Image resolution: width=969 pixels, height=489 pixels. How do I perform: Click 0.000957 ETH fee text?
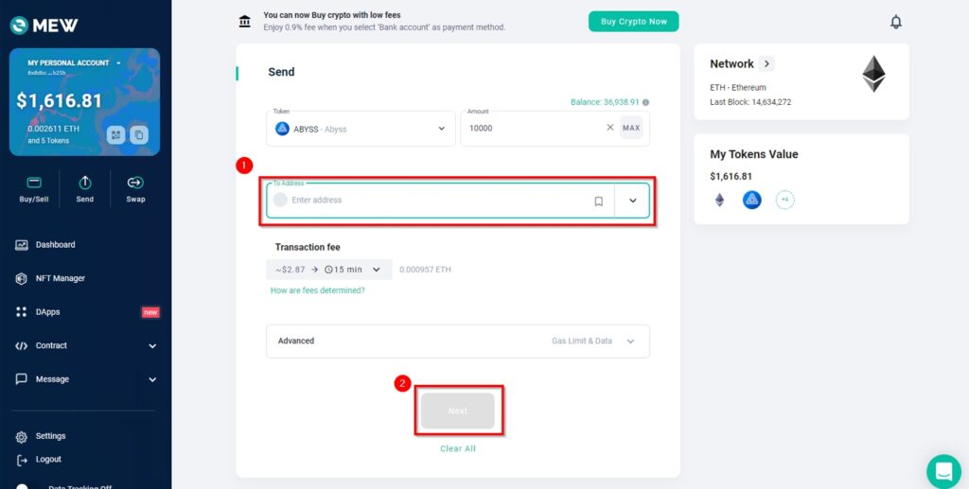[425, 270]
